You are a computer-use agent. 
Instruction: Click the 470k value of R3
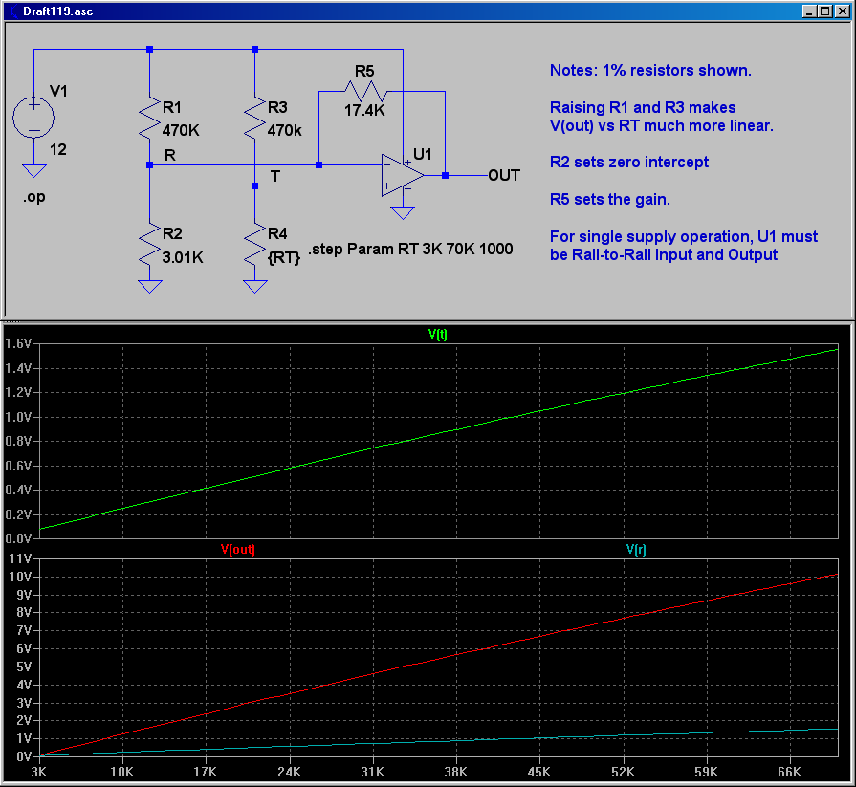pos(284,130)
